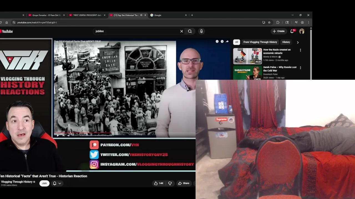Bookmark this page with the star
Image resolution: width=355 pixels, height=199 pixels.
pyautogui.click(x=269, y=22)
